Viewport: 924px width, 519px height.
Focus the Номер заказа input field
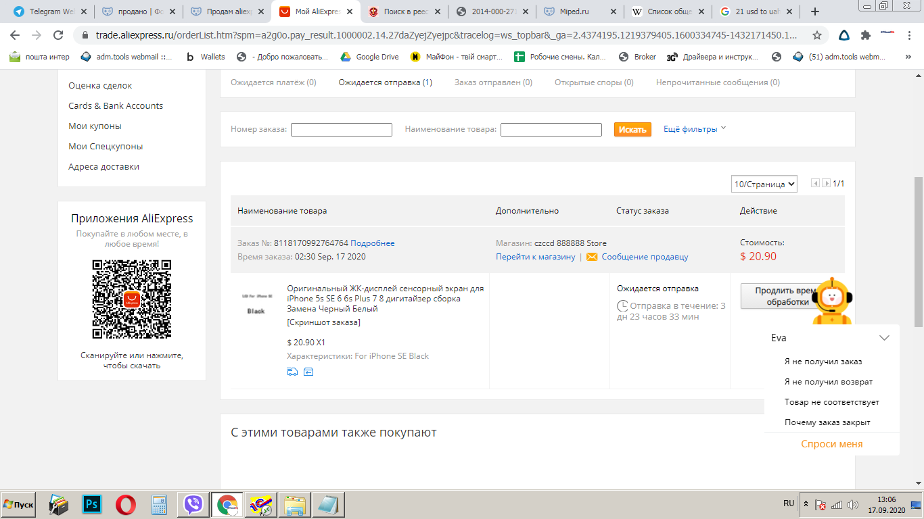coord(342,130)
